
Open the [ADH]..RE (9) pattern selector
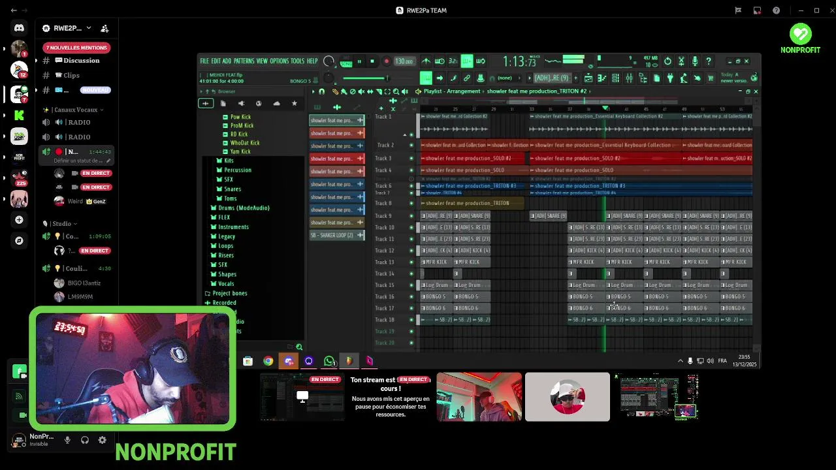(553, 78)
